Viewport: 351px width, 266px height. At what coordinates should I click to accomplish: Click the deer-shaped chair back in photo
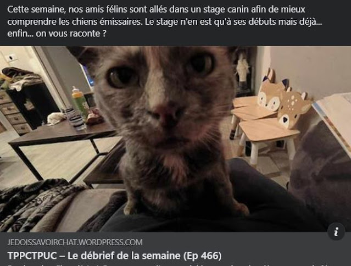coord(294,109)
